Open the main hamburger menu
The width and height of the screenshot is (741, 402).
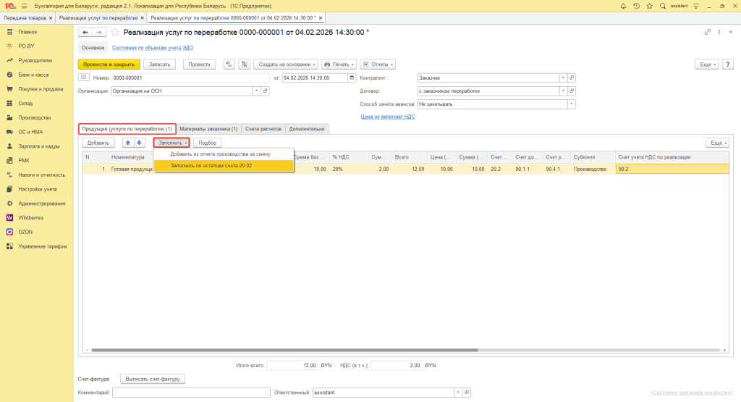point(24,6)
